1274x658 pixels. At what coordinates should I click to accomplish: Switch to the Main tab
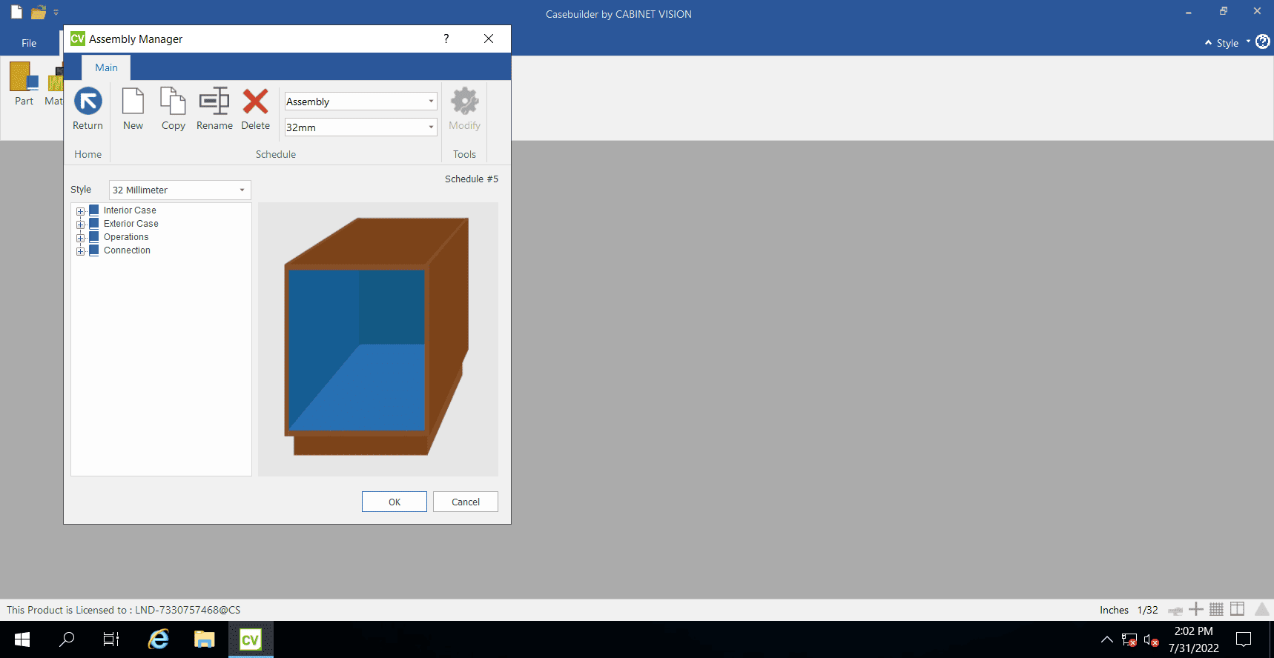(106, 67)
